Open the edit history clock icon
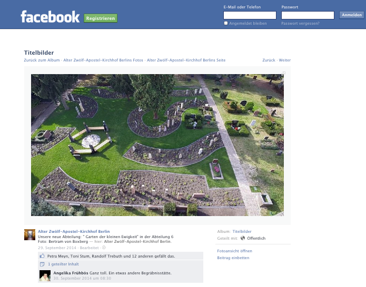 pos(104,248)
